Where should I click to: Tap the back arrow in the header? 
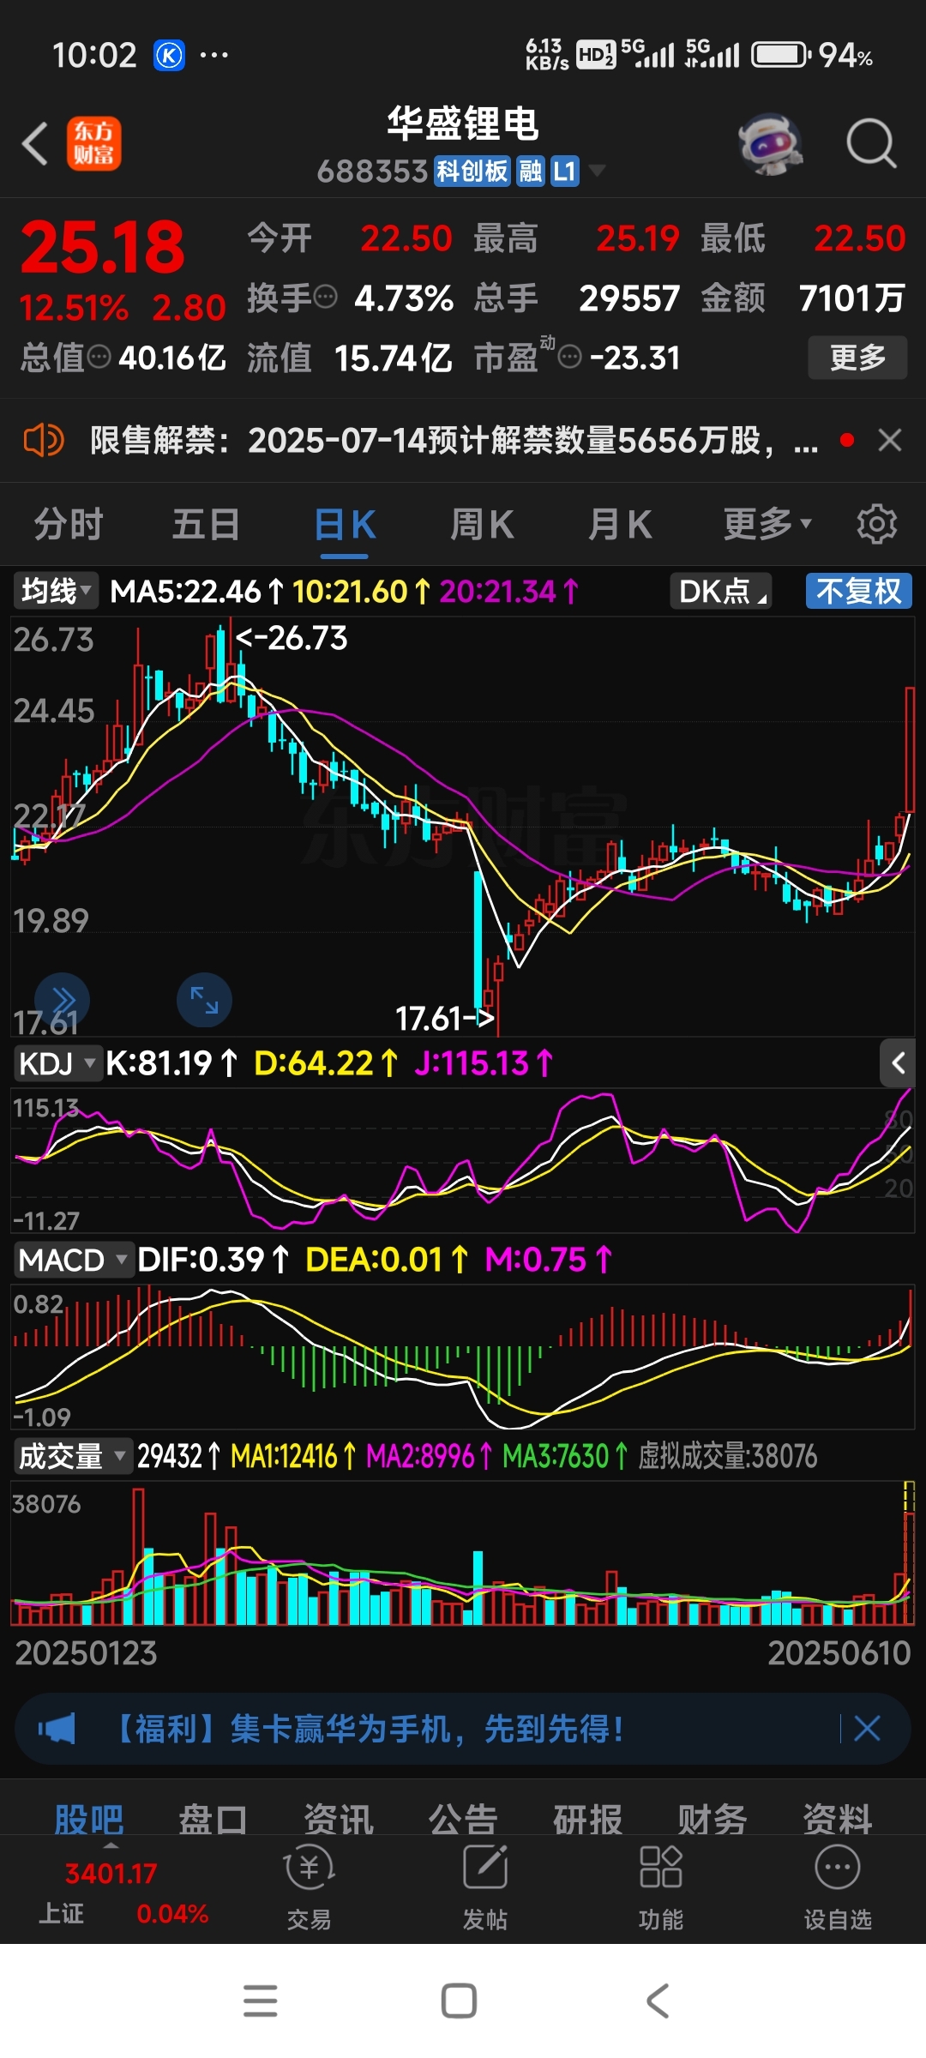(x=35, y=143)
